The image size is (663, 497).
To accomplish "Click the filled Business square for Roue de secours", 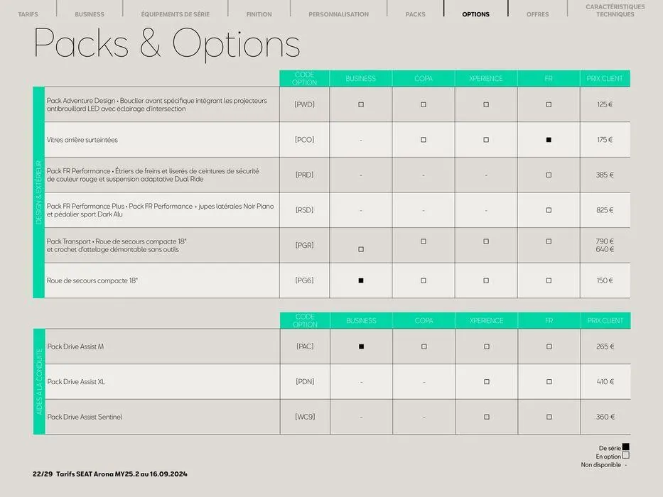I will tap(360, 280).
